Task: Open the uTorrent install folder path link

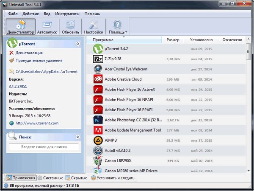Action: (x=47, y=72)
